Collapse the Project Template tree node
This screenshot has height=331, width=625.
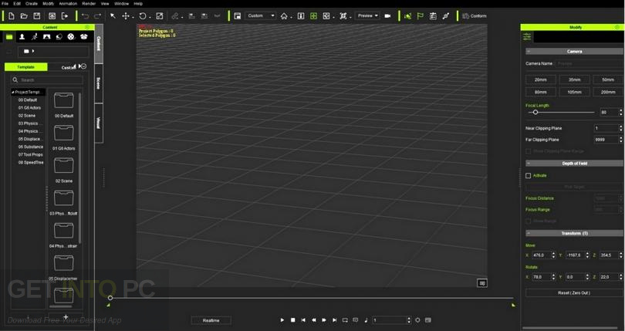pos(13,92)
